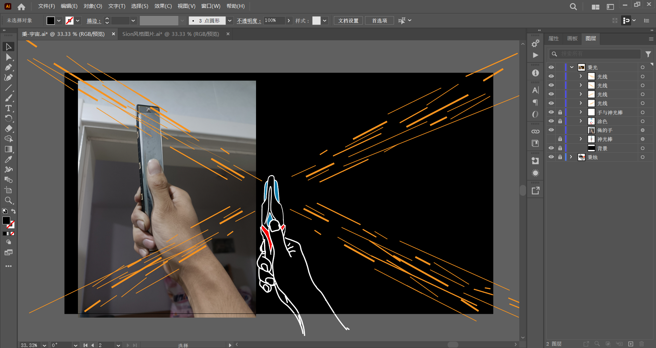Viewport: 656px width, 348px height.
Task: Select the Type tool
Action: point(9,108)
